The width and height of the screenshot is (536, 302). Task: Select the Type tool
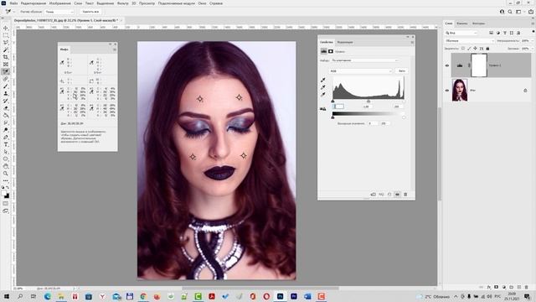point(6,144)
